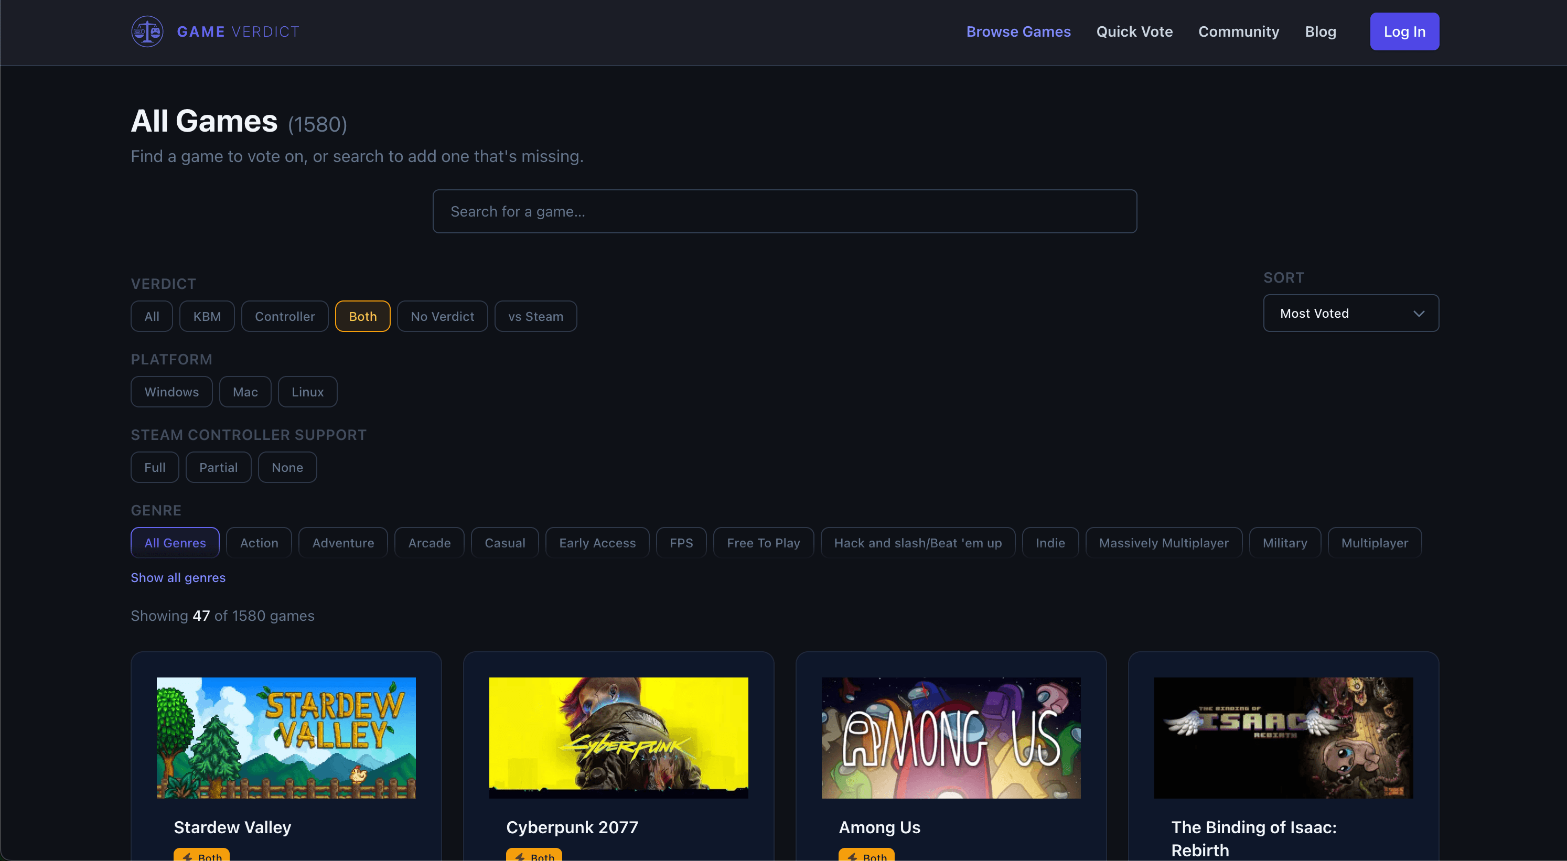Filter genre by FPS
The height and width of the screenshot is (861, 1567).
pos(681,542)
